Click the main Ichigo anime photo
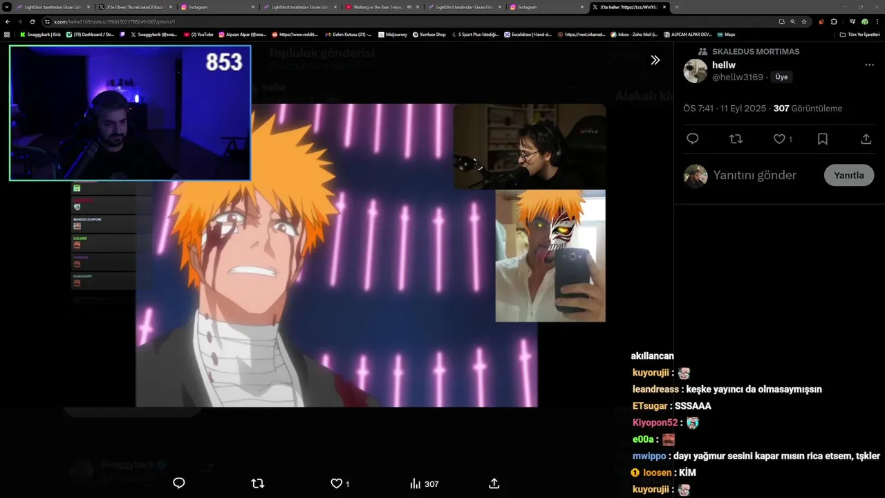This screenshot has height=498, width=885. pos(336,255)
